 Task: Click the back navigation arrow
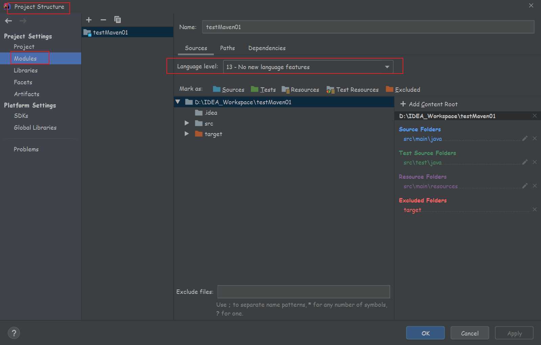[x=8, y=21]
